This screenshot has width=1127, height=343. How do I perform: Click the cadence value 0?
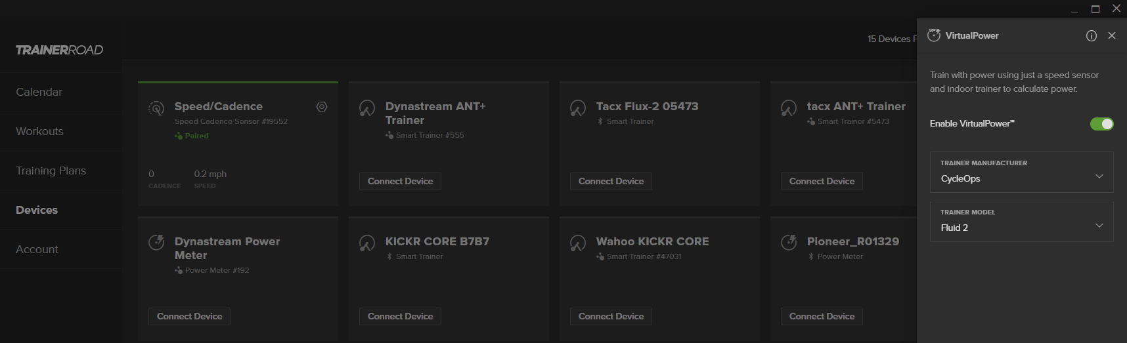pyautogui.click(x=151, y=174)
